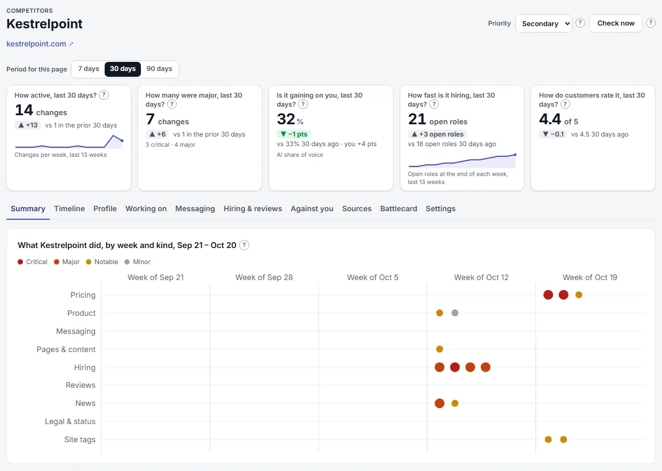This screenshot has width=662, height=471.
Task: Click the COMPETITORS breadcrumb label
Action: click(30, 11)
